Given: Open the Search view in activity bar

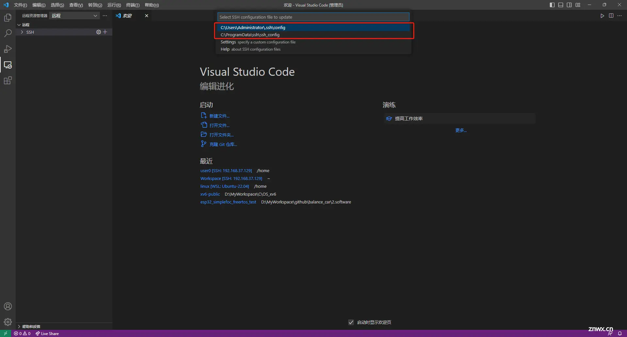Looking at the screenshot, I should [8, 33].
